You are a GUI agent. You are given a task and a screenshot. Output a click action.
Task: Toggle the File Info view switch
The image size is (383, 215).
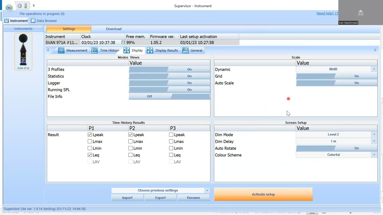click(169, 96)
